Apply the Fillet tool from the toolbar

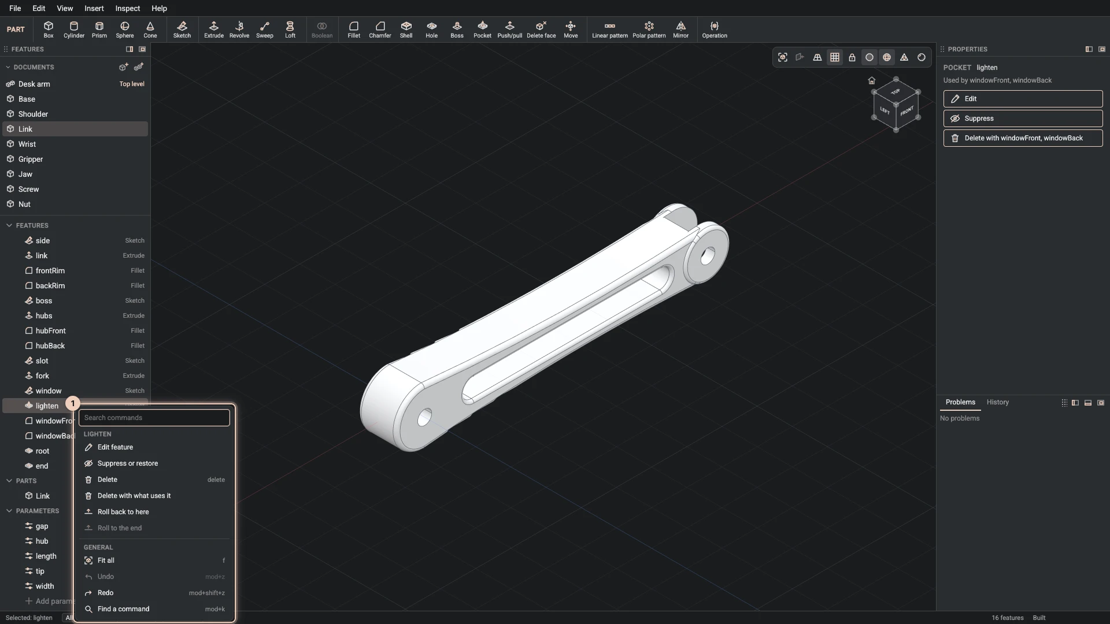[354, 29]
